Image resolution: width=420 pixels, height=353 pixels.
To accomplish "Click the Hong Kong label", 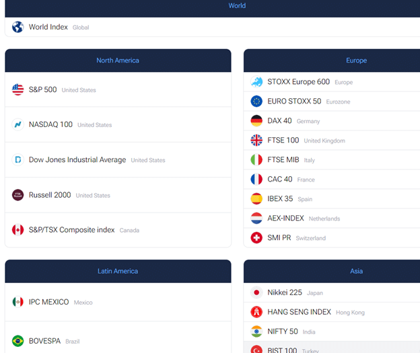I will tap(351, 313).
